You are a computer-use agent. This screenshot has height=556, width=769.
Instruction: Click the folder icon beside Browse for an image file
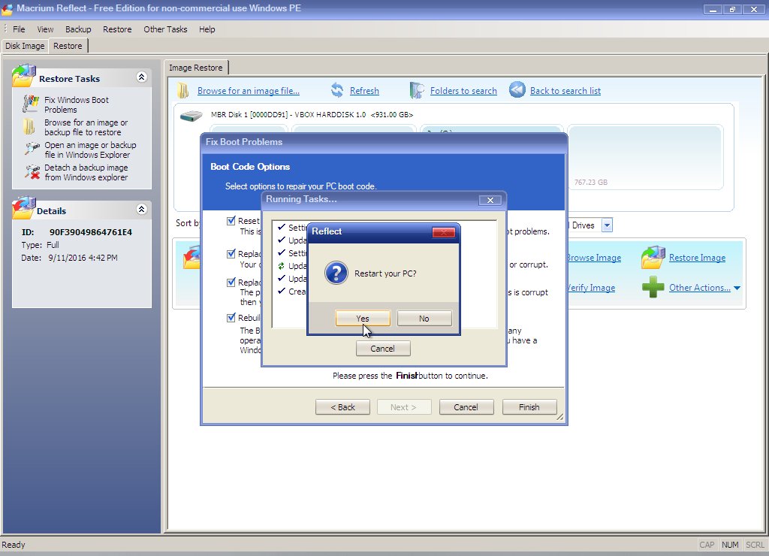[x=183, y=91]
